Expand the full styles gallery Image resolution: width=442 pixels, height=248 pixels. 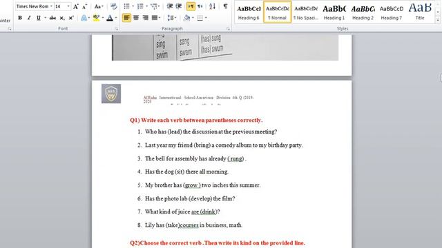(438, 20)
